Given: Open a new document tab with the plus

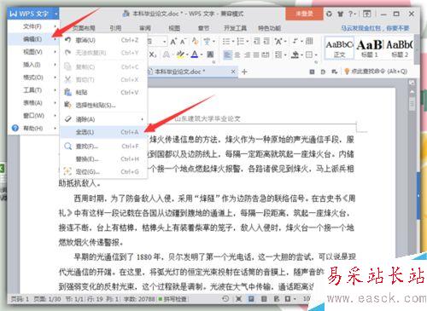Looking at the screenshot, I should click(244, 72).
